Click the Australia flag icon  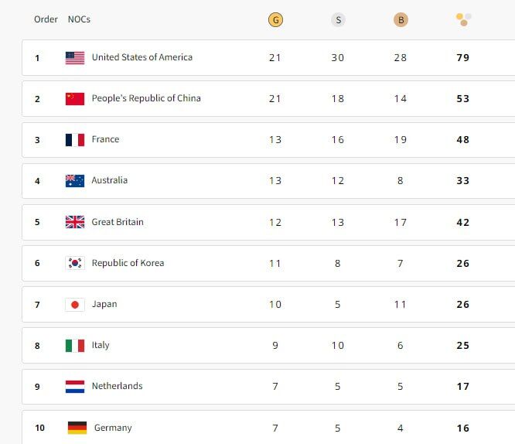tap(75, 181)
